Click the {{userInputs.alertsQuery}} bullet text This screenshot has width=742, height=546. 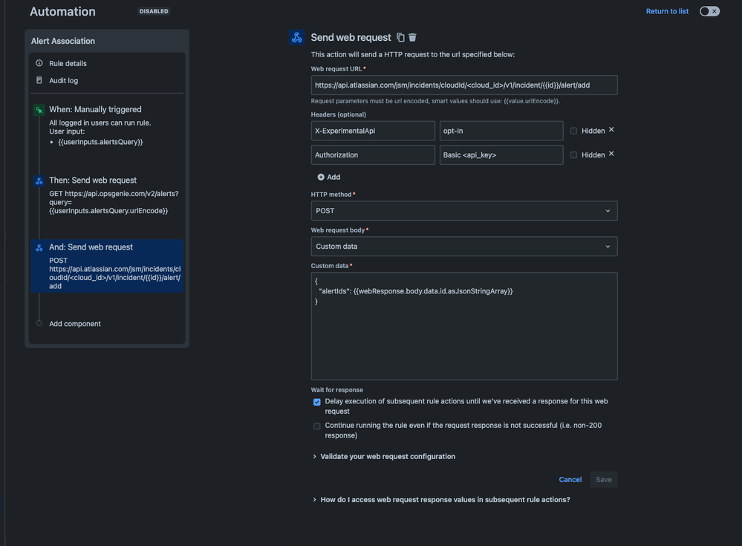[x=100, y=142]
